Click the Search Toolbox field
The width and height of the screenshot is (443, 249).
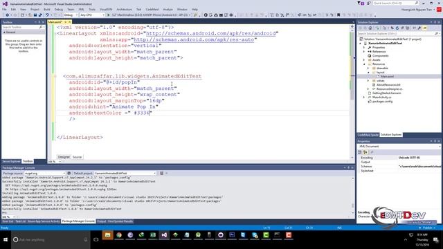[23, 27]
